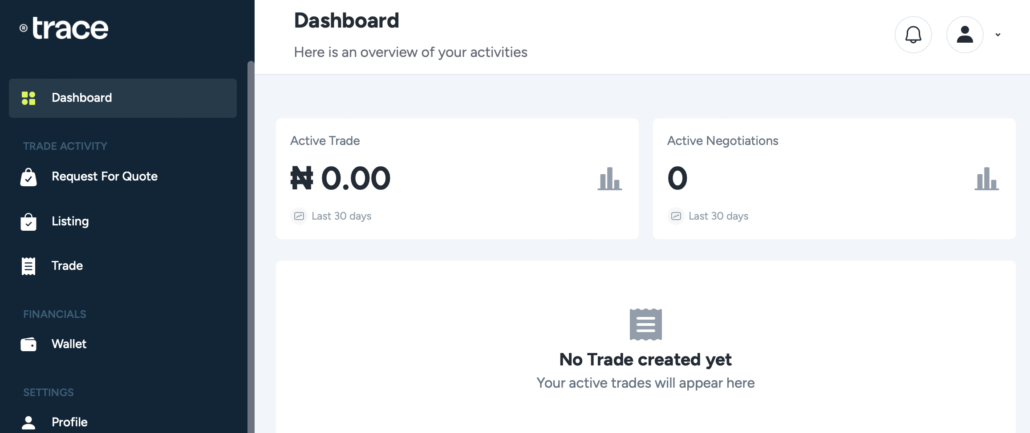Click the Wallet icon in sidebar

pyautogui.click(x=28, y=344)
